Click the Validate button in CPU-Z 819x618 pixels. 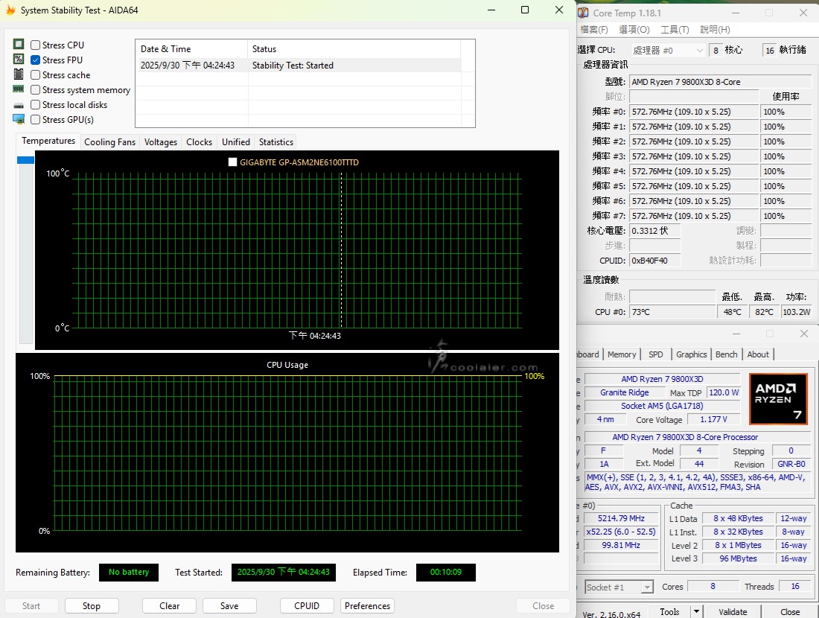click(x=733, y=612)
